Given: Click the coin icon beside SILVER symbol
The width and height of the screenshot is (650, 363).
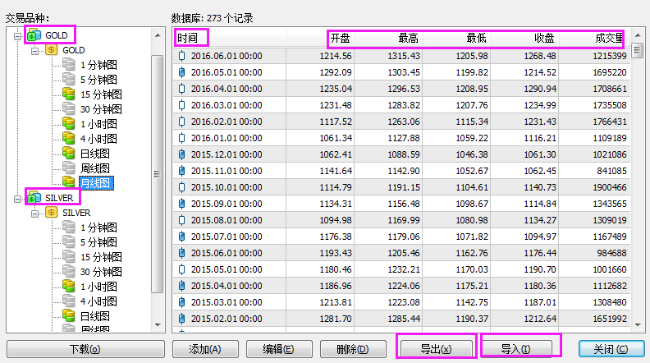Looking at the screenshot, I should [52, 213].
